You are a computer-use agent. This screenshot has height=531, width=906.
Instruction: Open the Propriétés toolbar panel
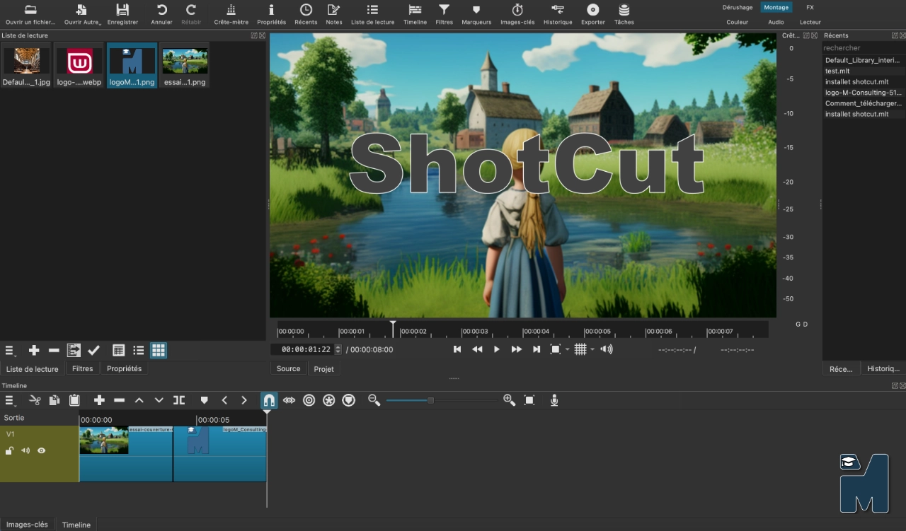271,14
